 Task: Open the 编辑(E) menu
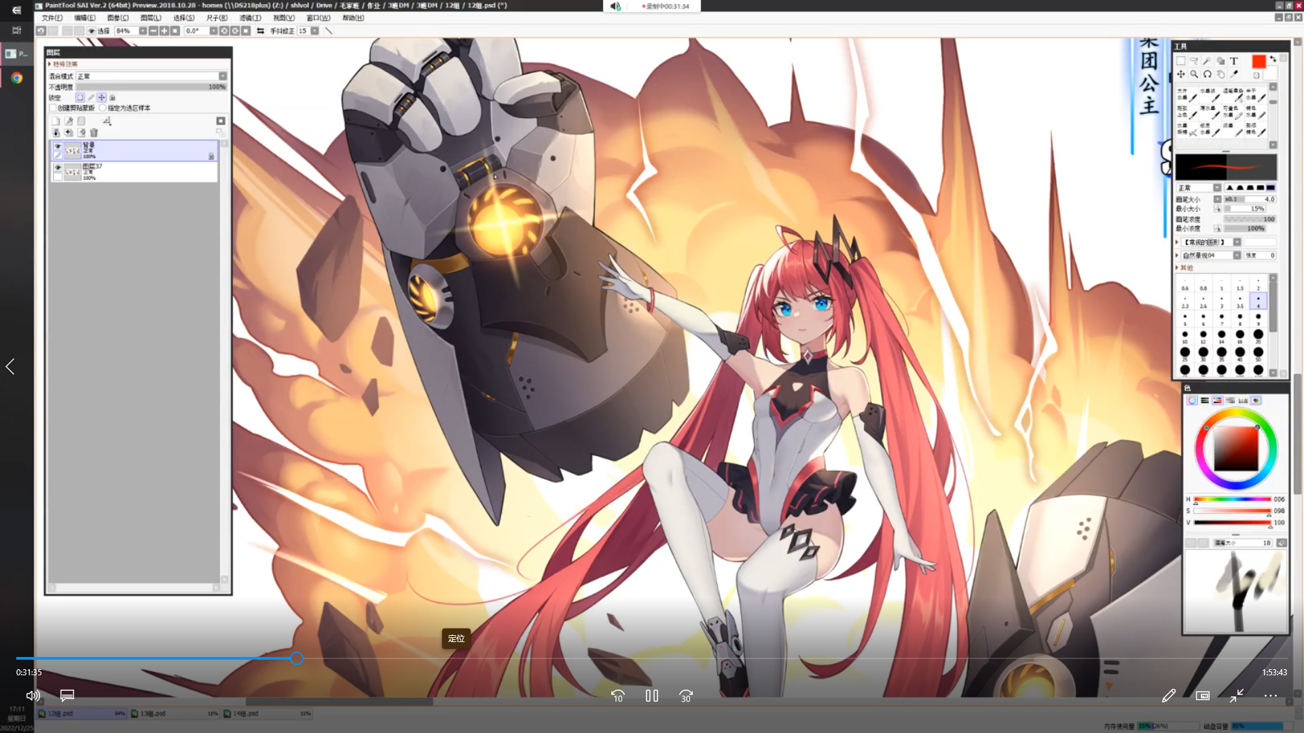pyautogui.click(x=85, y=18)
